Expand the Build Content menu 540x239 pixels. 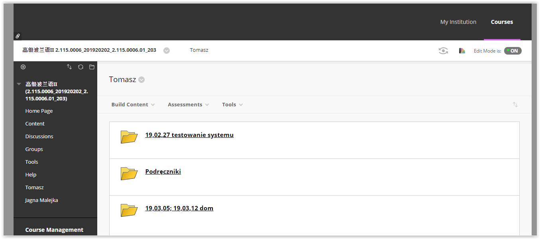pos(133,105)
